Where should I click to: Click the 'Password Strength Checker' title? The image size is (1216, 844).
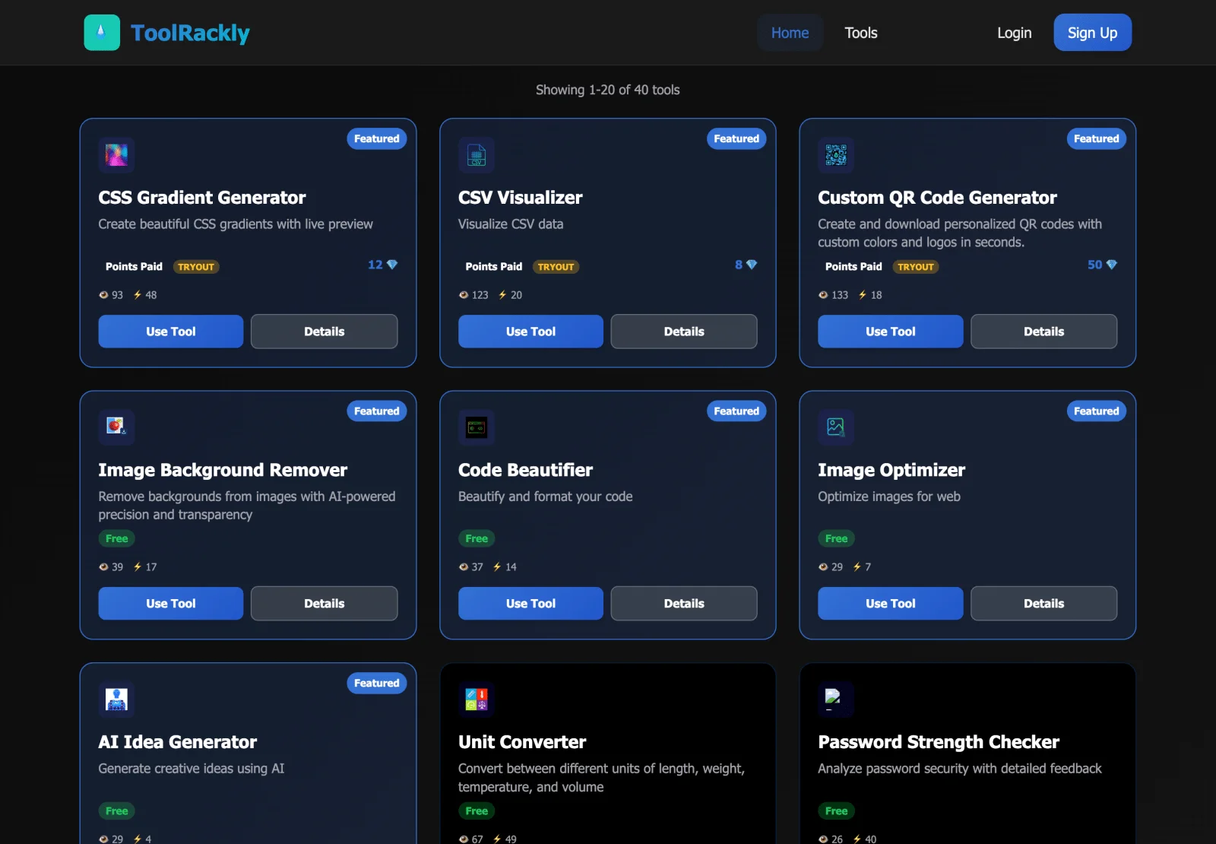tap(939, 742)
